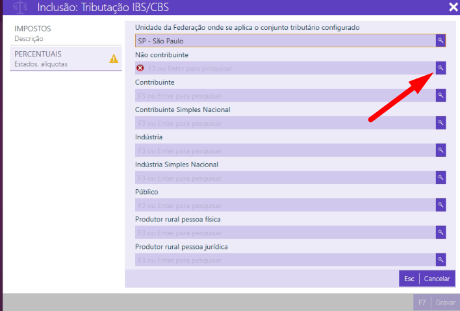Click search icon next to Não contribuinte
The height and width of the screenshot is (311, 460).
coord(441,68)
